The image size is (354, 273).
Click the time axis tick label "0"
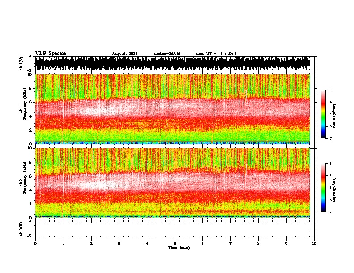point(35,244)
